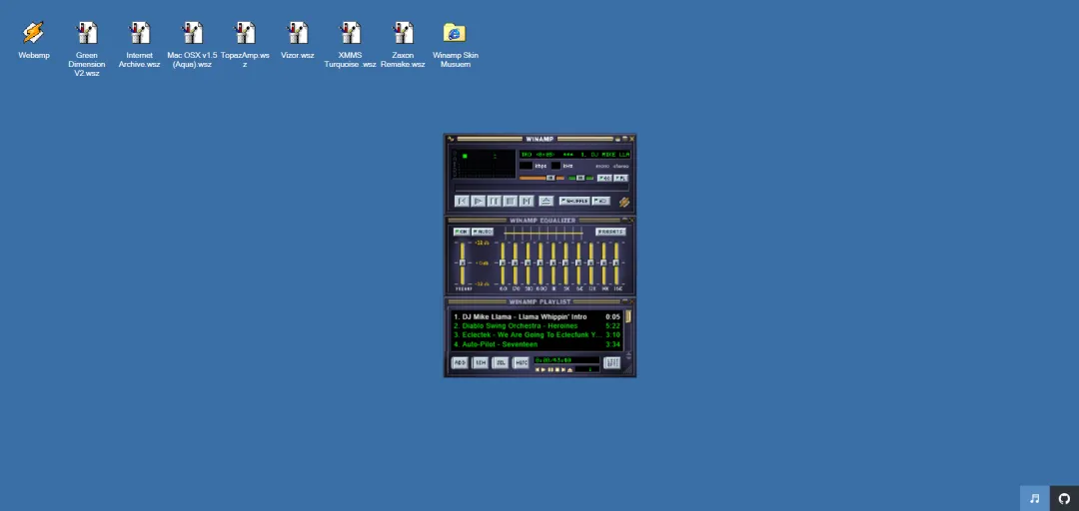1079x511 pixels.
Task: Click the playlist running time display
Action: 567,359
